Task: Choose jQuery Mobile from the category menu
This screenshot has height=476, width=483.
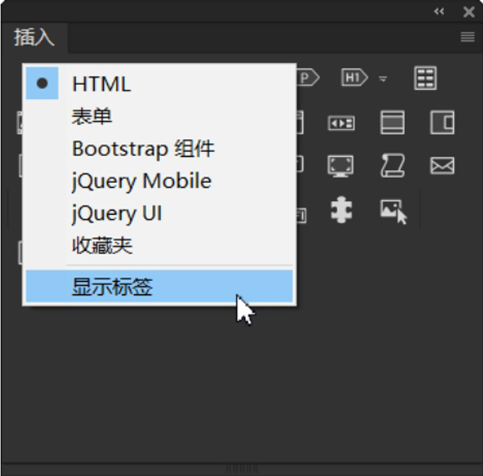Action: click(159, 181)
